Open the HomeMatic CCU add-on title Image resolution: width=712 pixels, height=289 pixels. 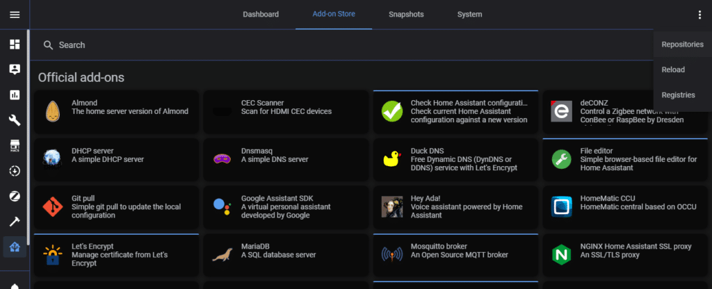click(608, 198)
